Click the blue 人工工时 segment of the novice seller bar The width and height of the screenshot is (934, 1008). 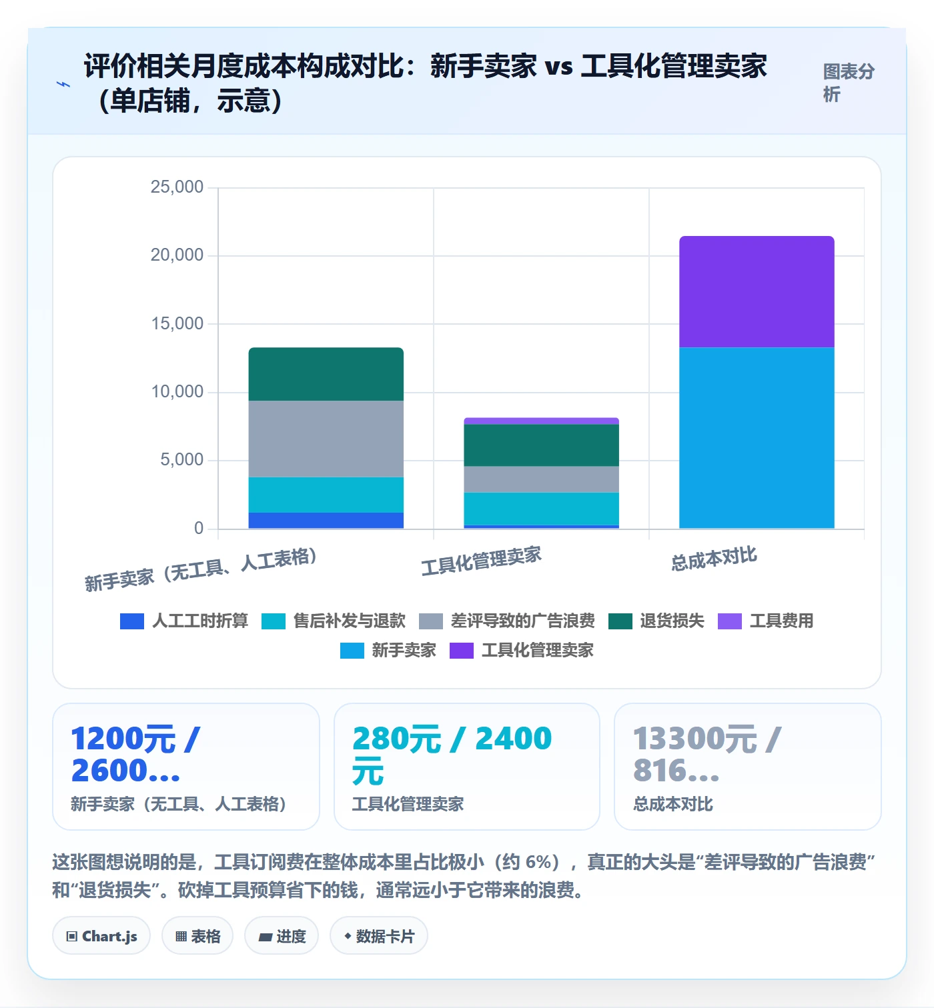tap(326, 521)
